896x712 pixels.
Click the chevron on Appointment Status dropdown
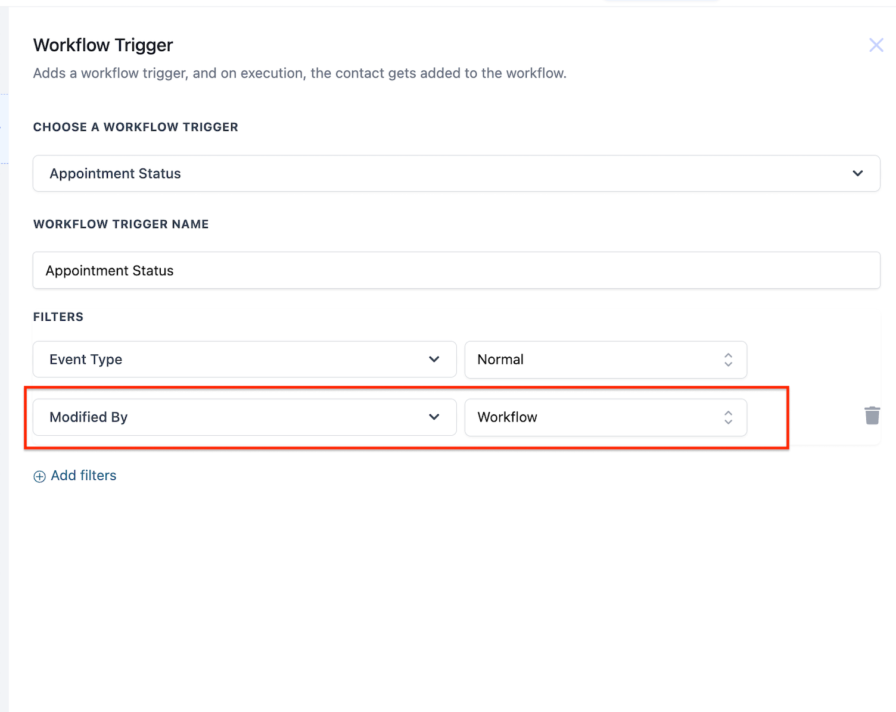pyautogui.click(x=858, y=173)
